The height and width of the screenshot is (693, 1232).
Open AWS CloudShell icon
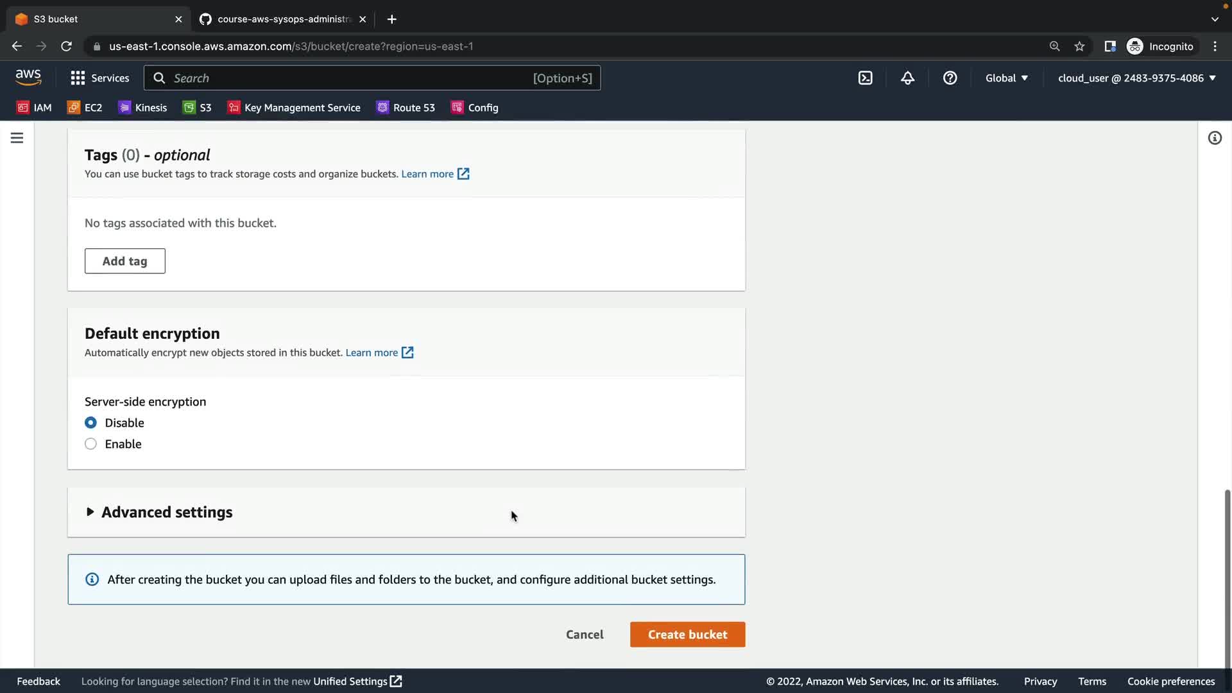pyautogui.click(x=865, y=78)
